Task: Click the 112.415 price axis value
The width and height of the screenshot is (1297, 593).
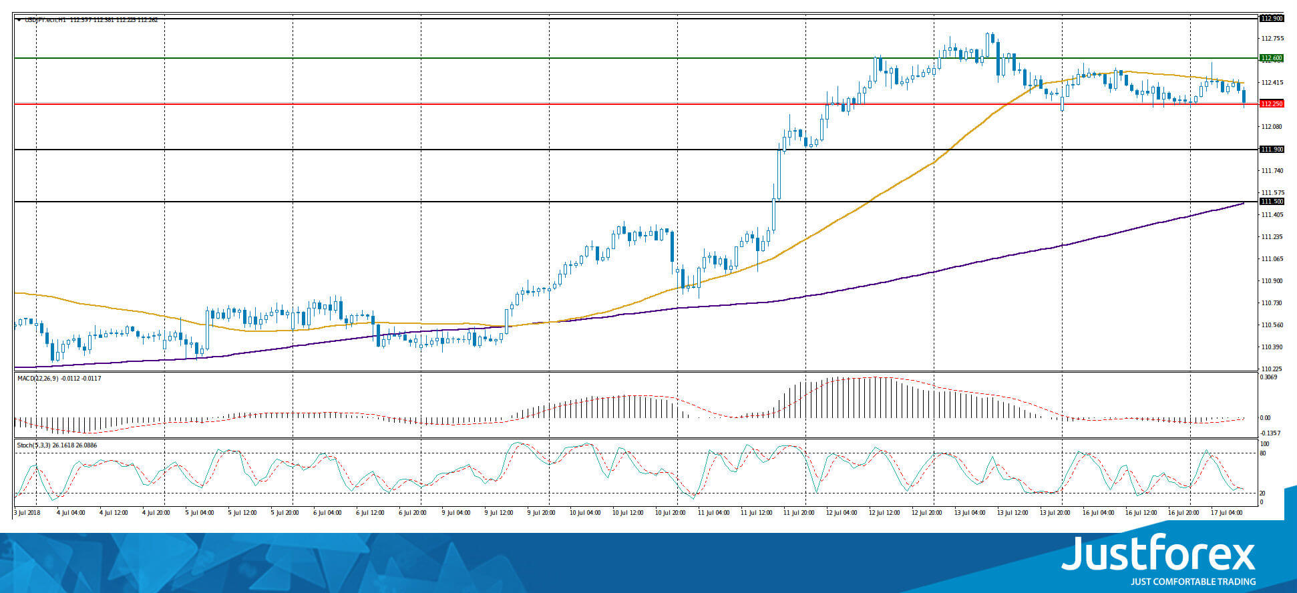Action: (x=1272, y=83)
